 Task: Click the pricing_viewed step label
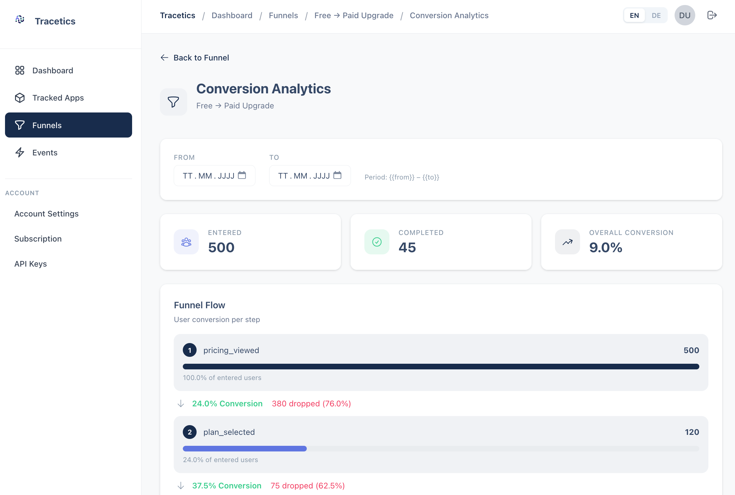(x=231, y=350)
